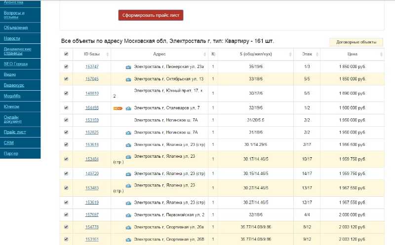395x245 pixels.
Task: Open listing ID link 164498
Action: coord(92,108)
